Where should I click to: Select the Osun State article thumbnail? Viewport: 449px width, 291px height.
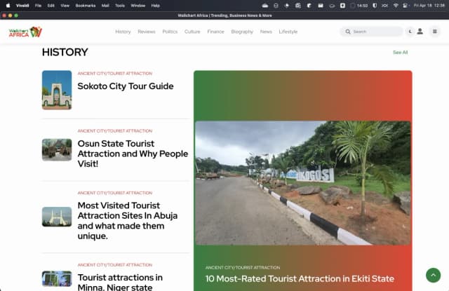click(x=57, y=149)
